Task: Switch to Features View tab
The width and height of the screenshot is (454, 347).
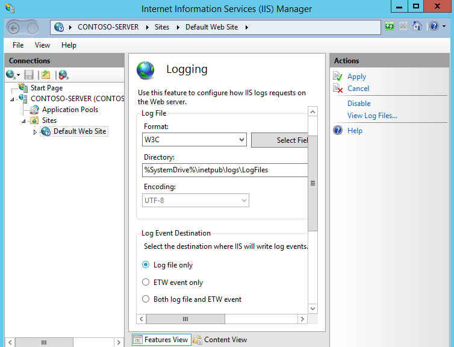Action: coord(161,339)
